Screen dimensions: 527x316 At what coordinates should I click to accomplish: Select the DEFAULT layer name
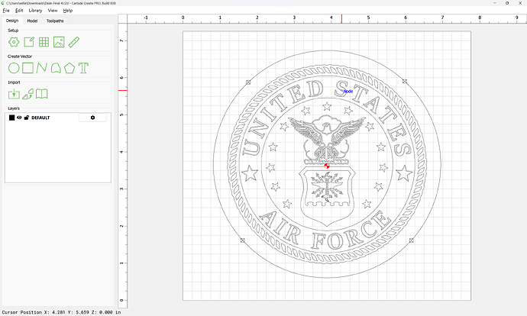40,118
